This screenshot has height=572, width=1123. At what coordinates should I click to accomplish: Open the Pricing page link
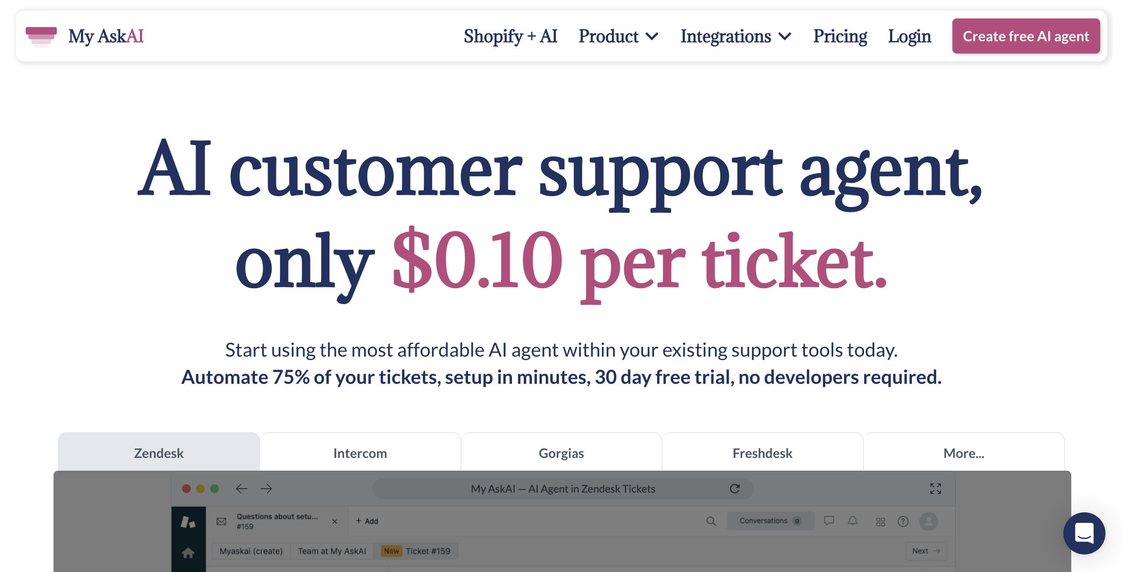tap(840, 36)
